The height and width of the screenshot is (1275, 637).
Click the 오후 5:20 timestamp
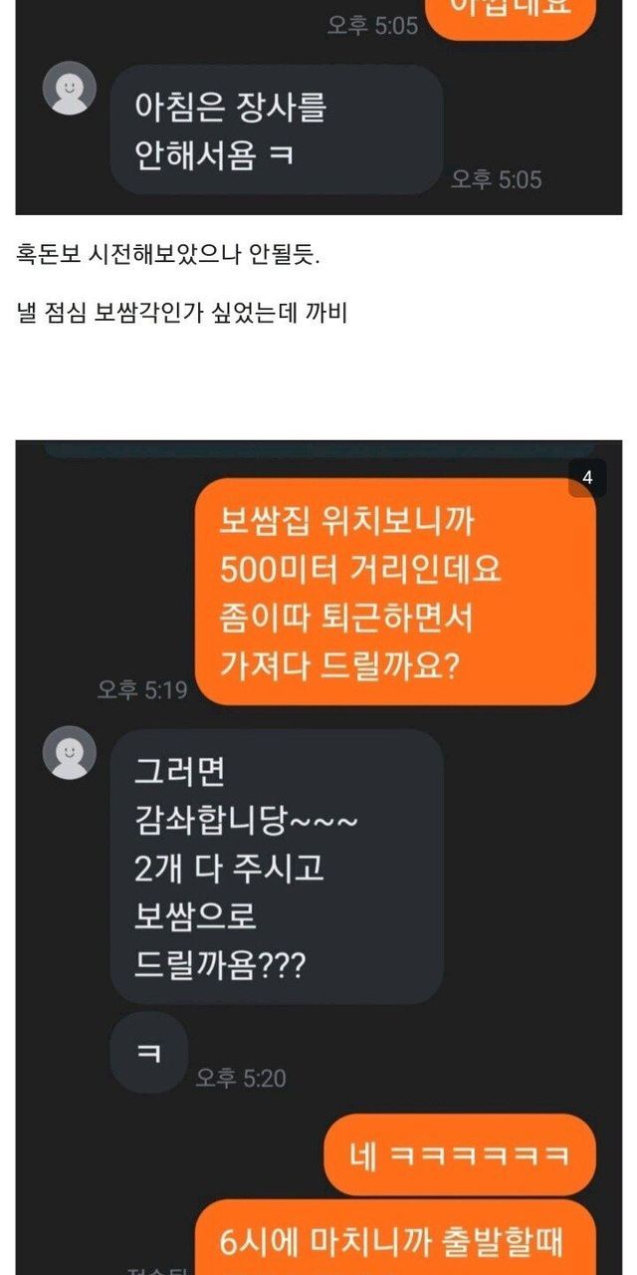point(241,1077)
